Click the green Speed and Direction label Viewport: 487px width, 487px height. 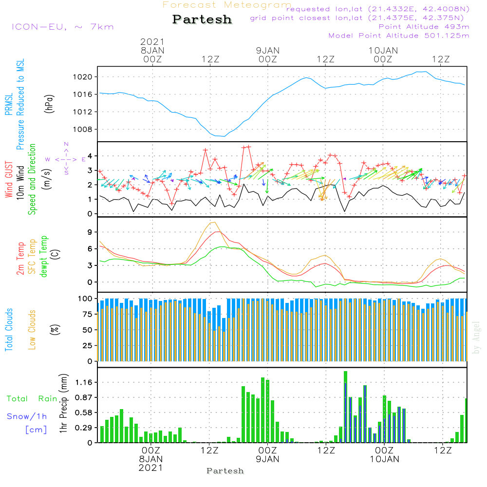[32, 179]
